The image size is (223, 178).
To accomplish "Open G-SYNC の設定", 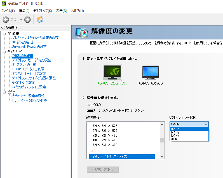I will [x=24, y=83].
